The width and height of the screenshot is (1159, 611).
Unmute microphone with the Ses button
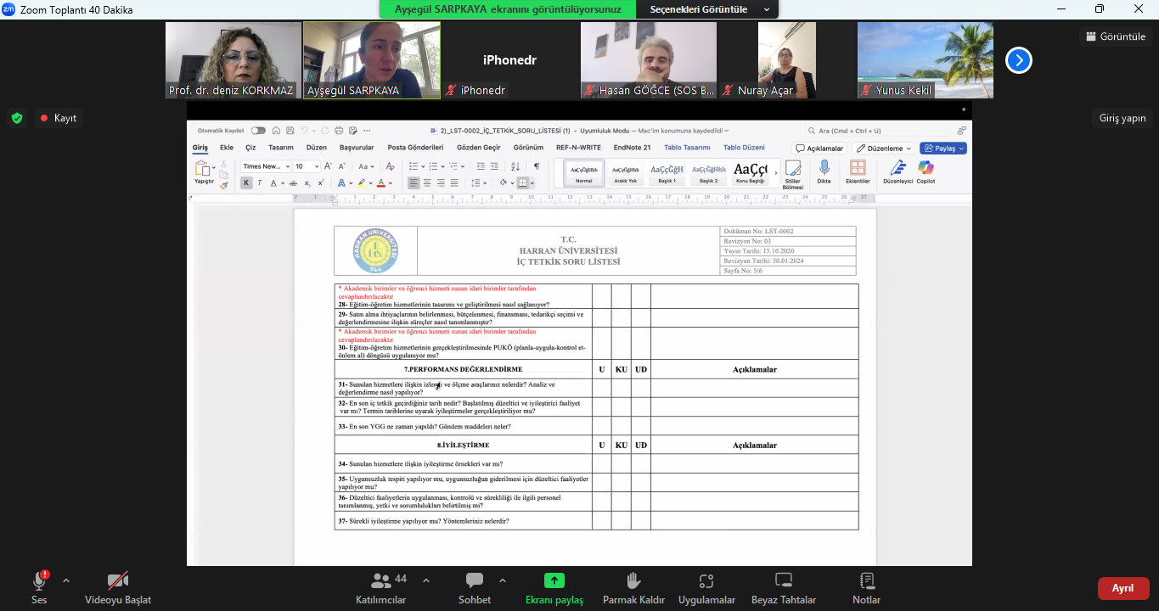tap(39, 581)
